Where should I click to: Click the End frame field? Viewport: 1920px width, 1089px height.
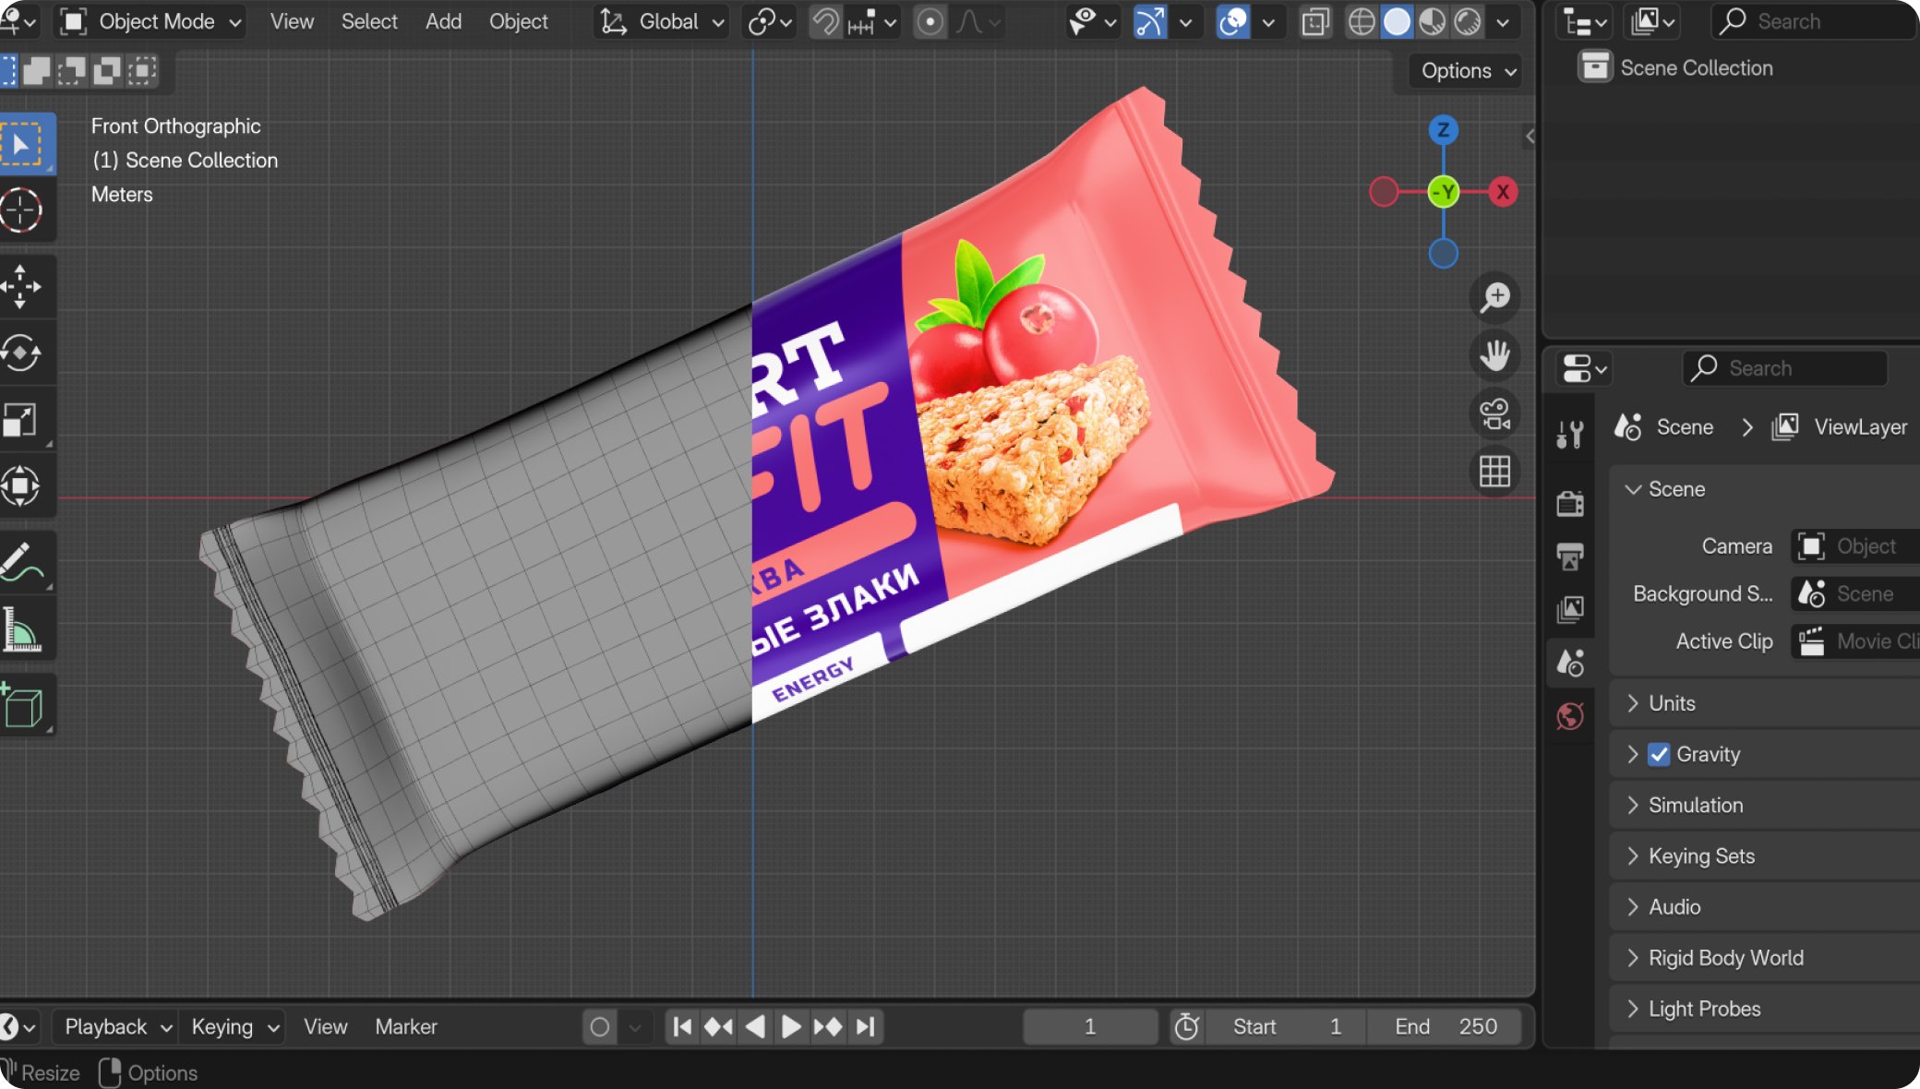pos(1445,1026)
